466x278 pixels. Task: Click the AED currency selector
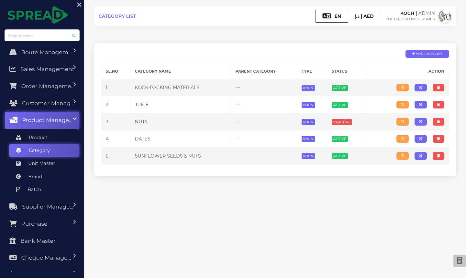coord(364,16)
